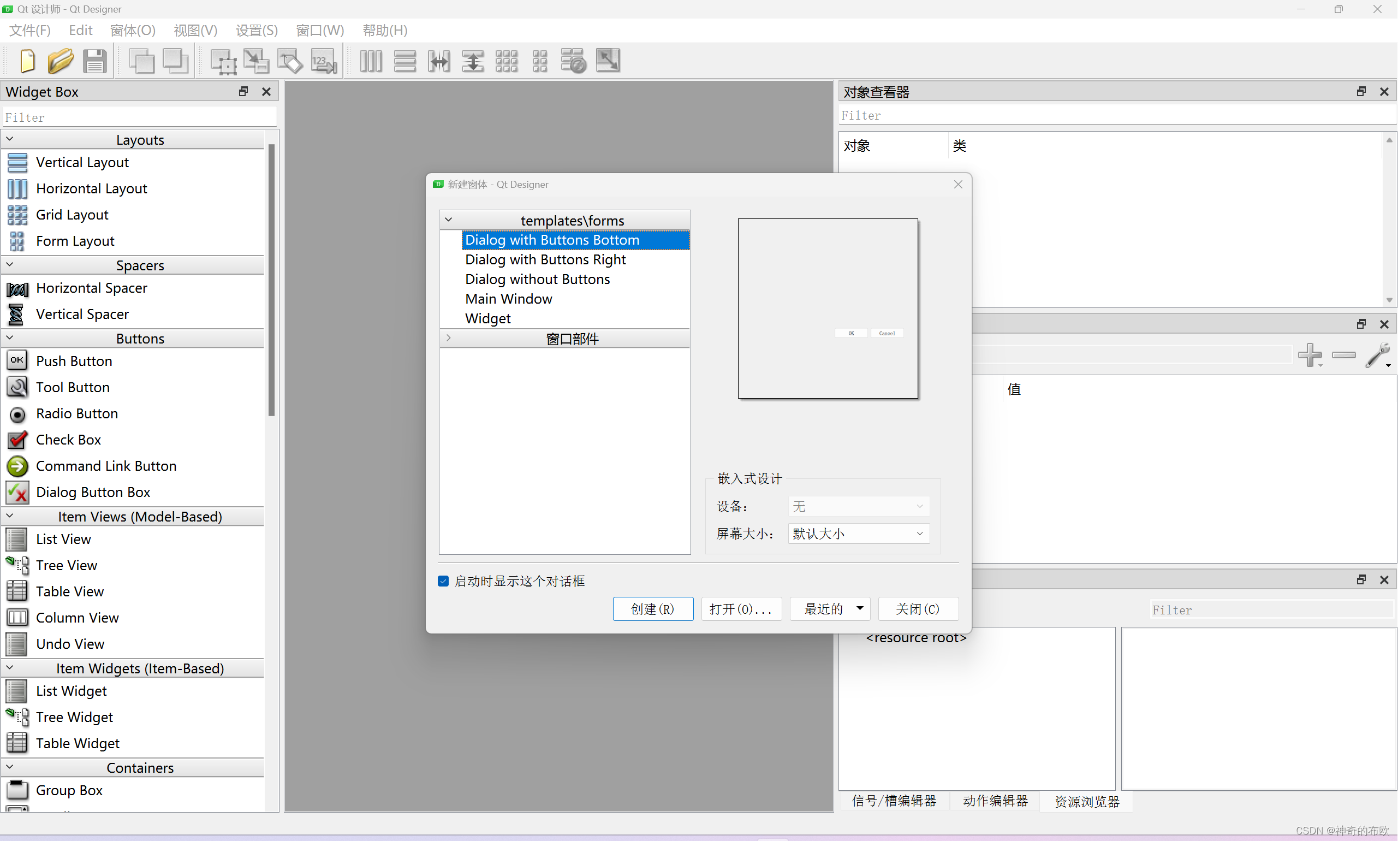Click the Break Layout toolbar icon
The height and width of the screenshot is (841, 1398).
pyautogui.click(x=573, y=61)
